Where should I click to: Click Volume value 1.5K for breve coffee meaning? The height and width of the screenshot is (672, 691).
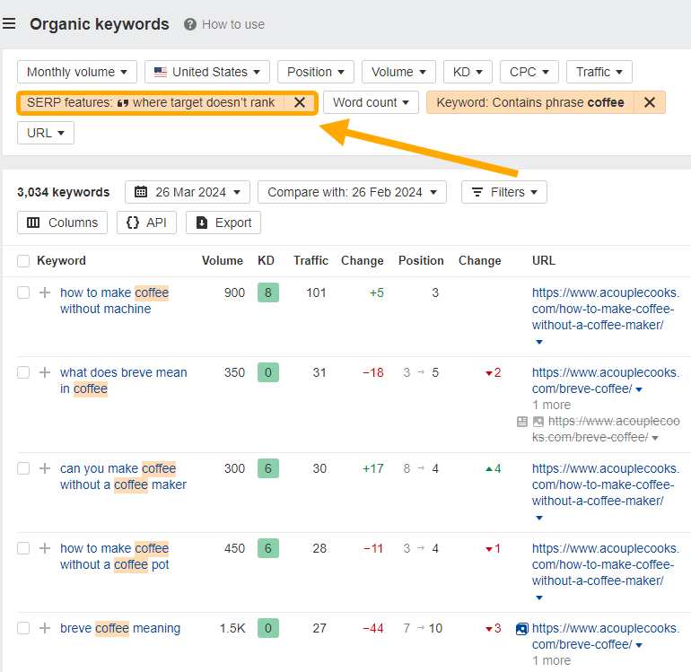[x=232, y=628]
